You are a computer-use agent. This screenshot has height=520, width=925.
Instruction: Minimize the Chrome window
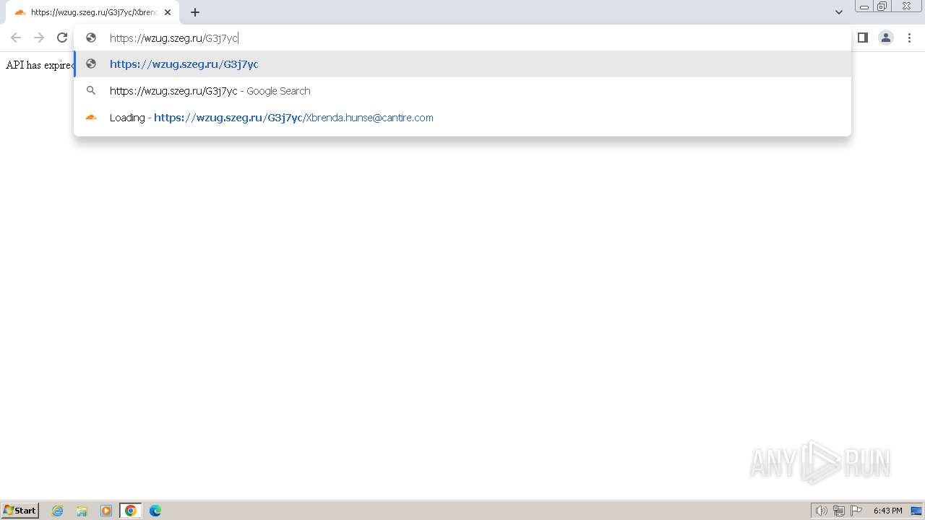pyautogui.click(x=864, y=6)
